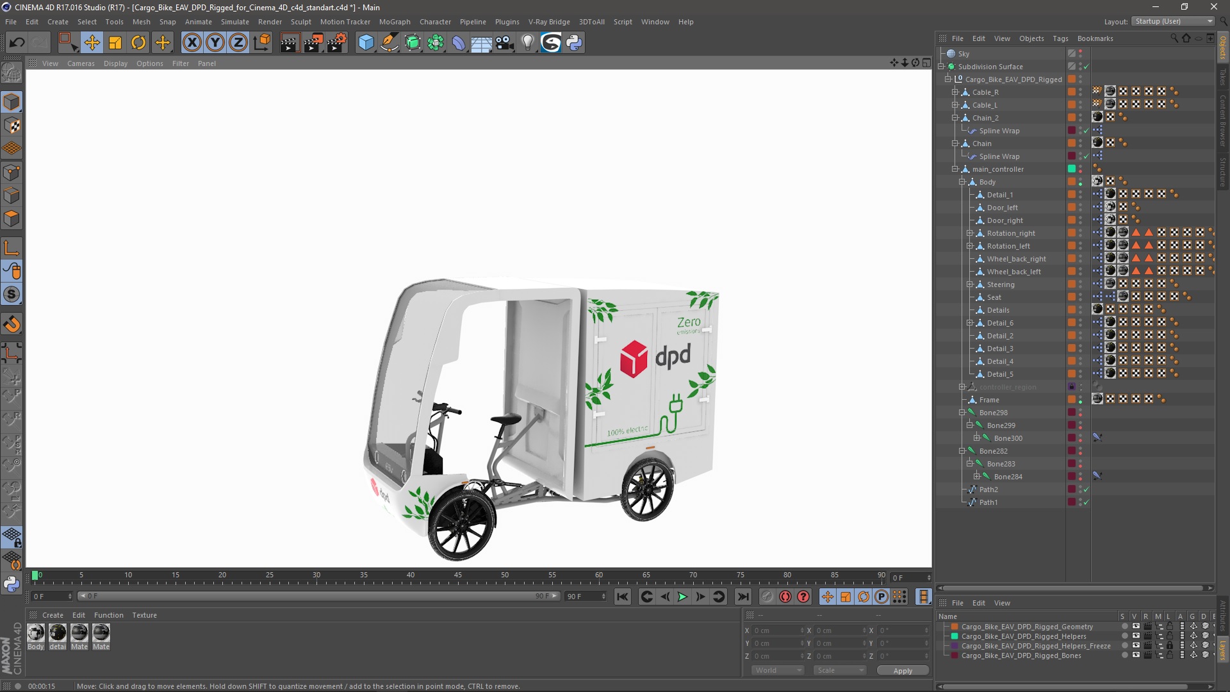Open viewport Cameras menu
1230x692 pixels.
click(x=81, y=63)
